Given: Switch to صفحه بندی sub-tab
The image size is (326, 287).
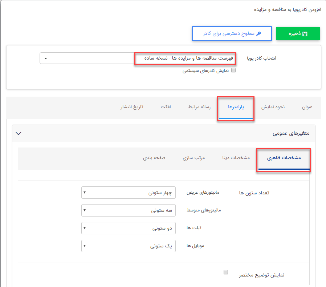Looking at the screenshot, I should pos(154,158).
